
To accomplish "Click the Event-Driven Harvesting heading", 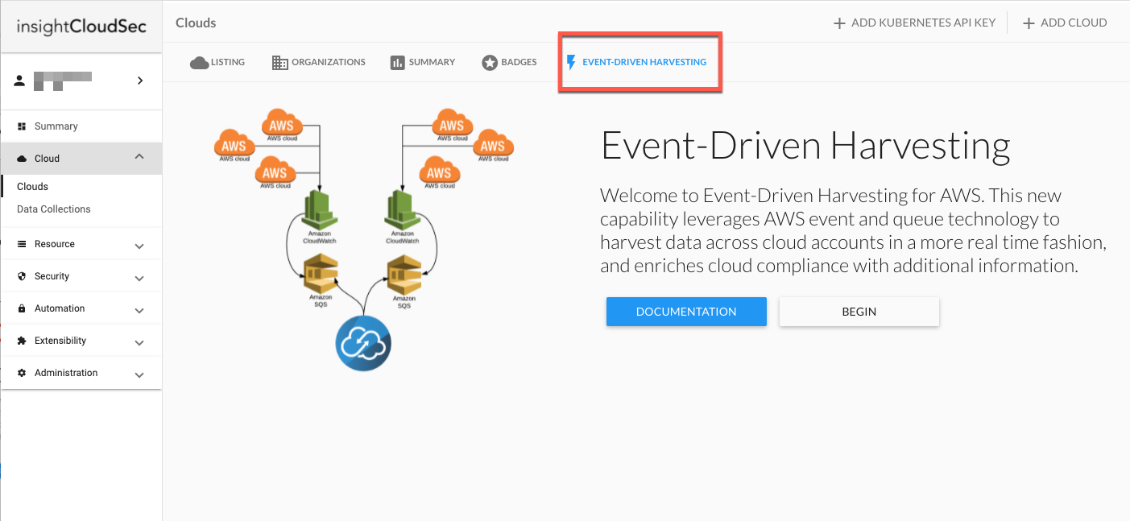I will [805, 146].
